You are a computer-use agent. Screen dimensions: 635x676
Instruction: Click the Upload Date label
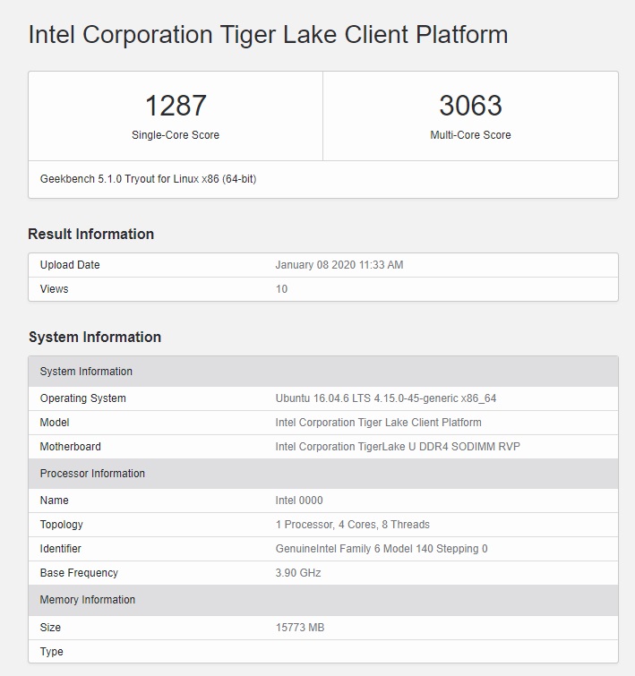70,265
